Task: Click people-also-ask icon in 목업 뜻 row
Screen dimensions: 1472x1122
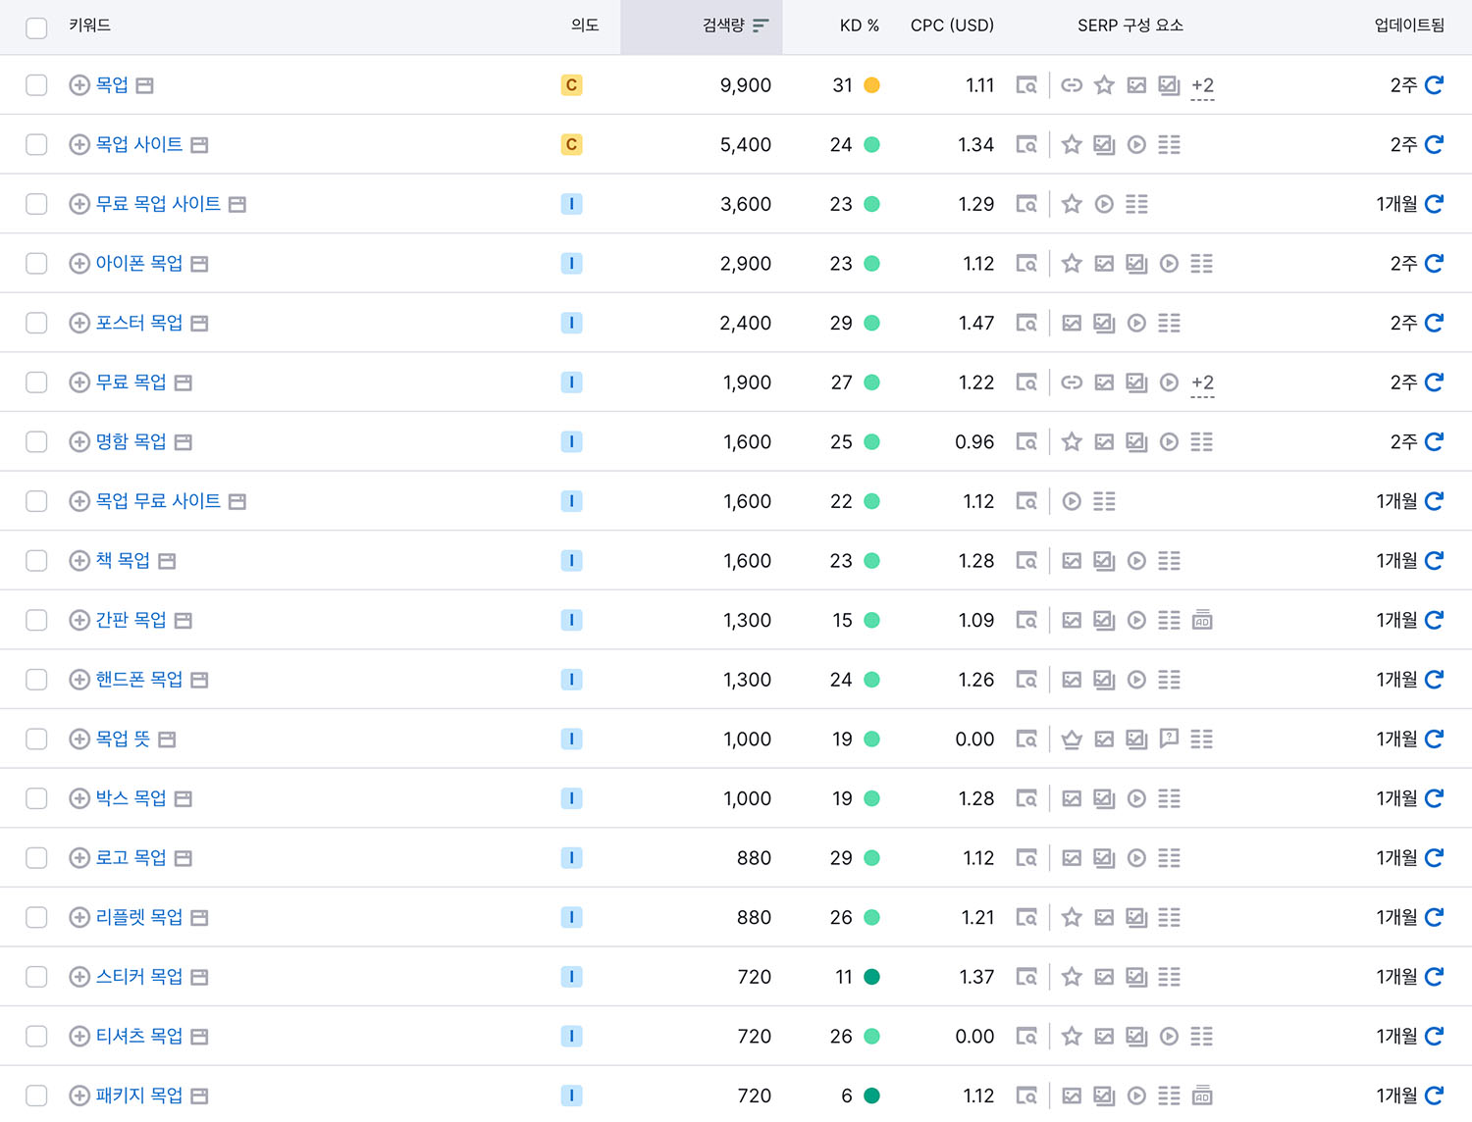Action: click(x=1169, y=739)
